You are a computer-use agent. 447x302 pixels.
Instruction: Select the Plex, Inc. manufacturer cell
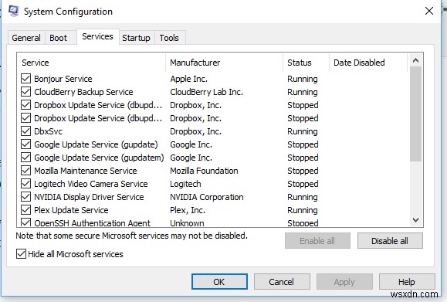tap(188, 210)
